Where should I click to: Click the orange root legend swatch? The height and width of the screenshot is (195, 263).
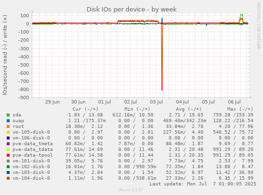pos(8,126)
